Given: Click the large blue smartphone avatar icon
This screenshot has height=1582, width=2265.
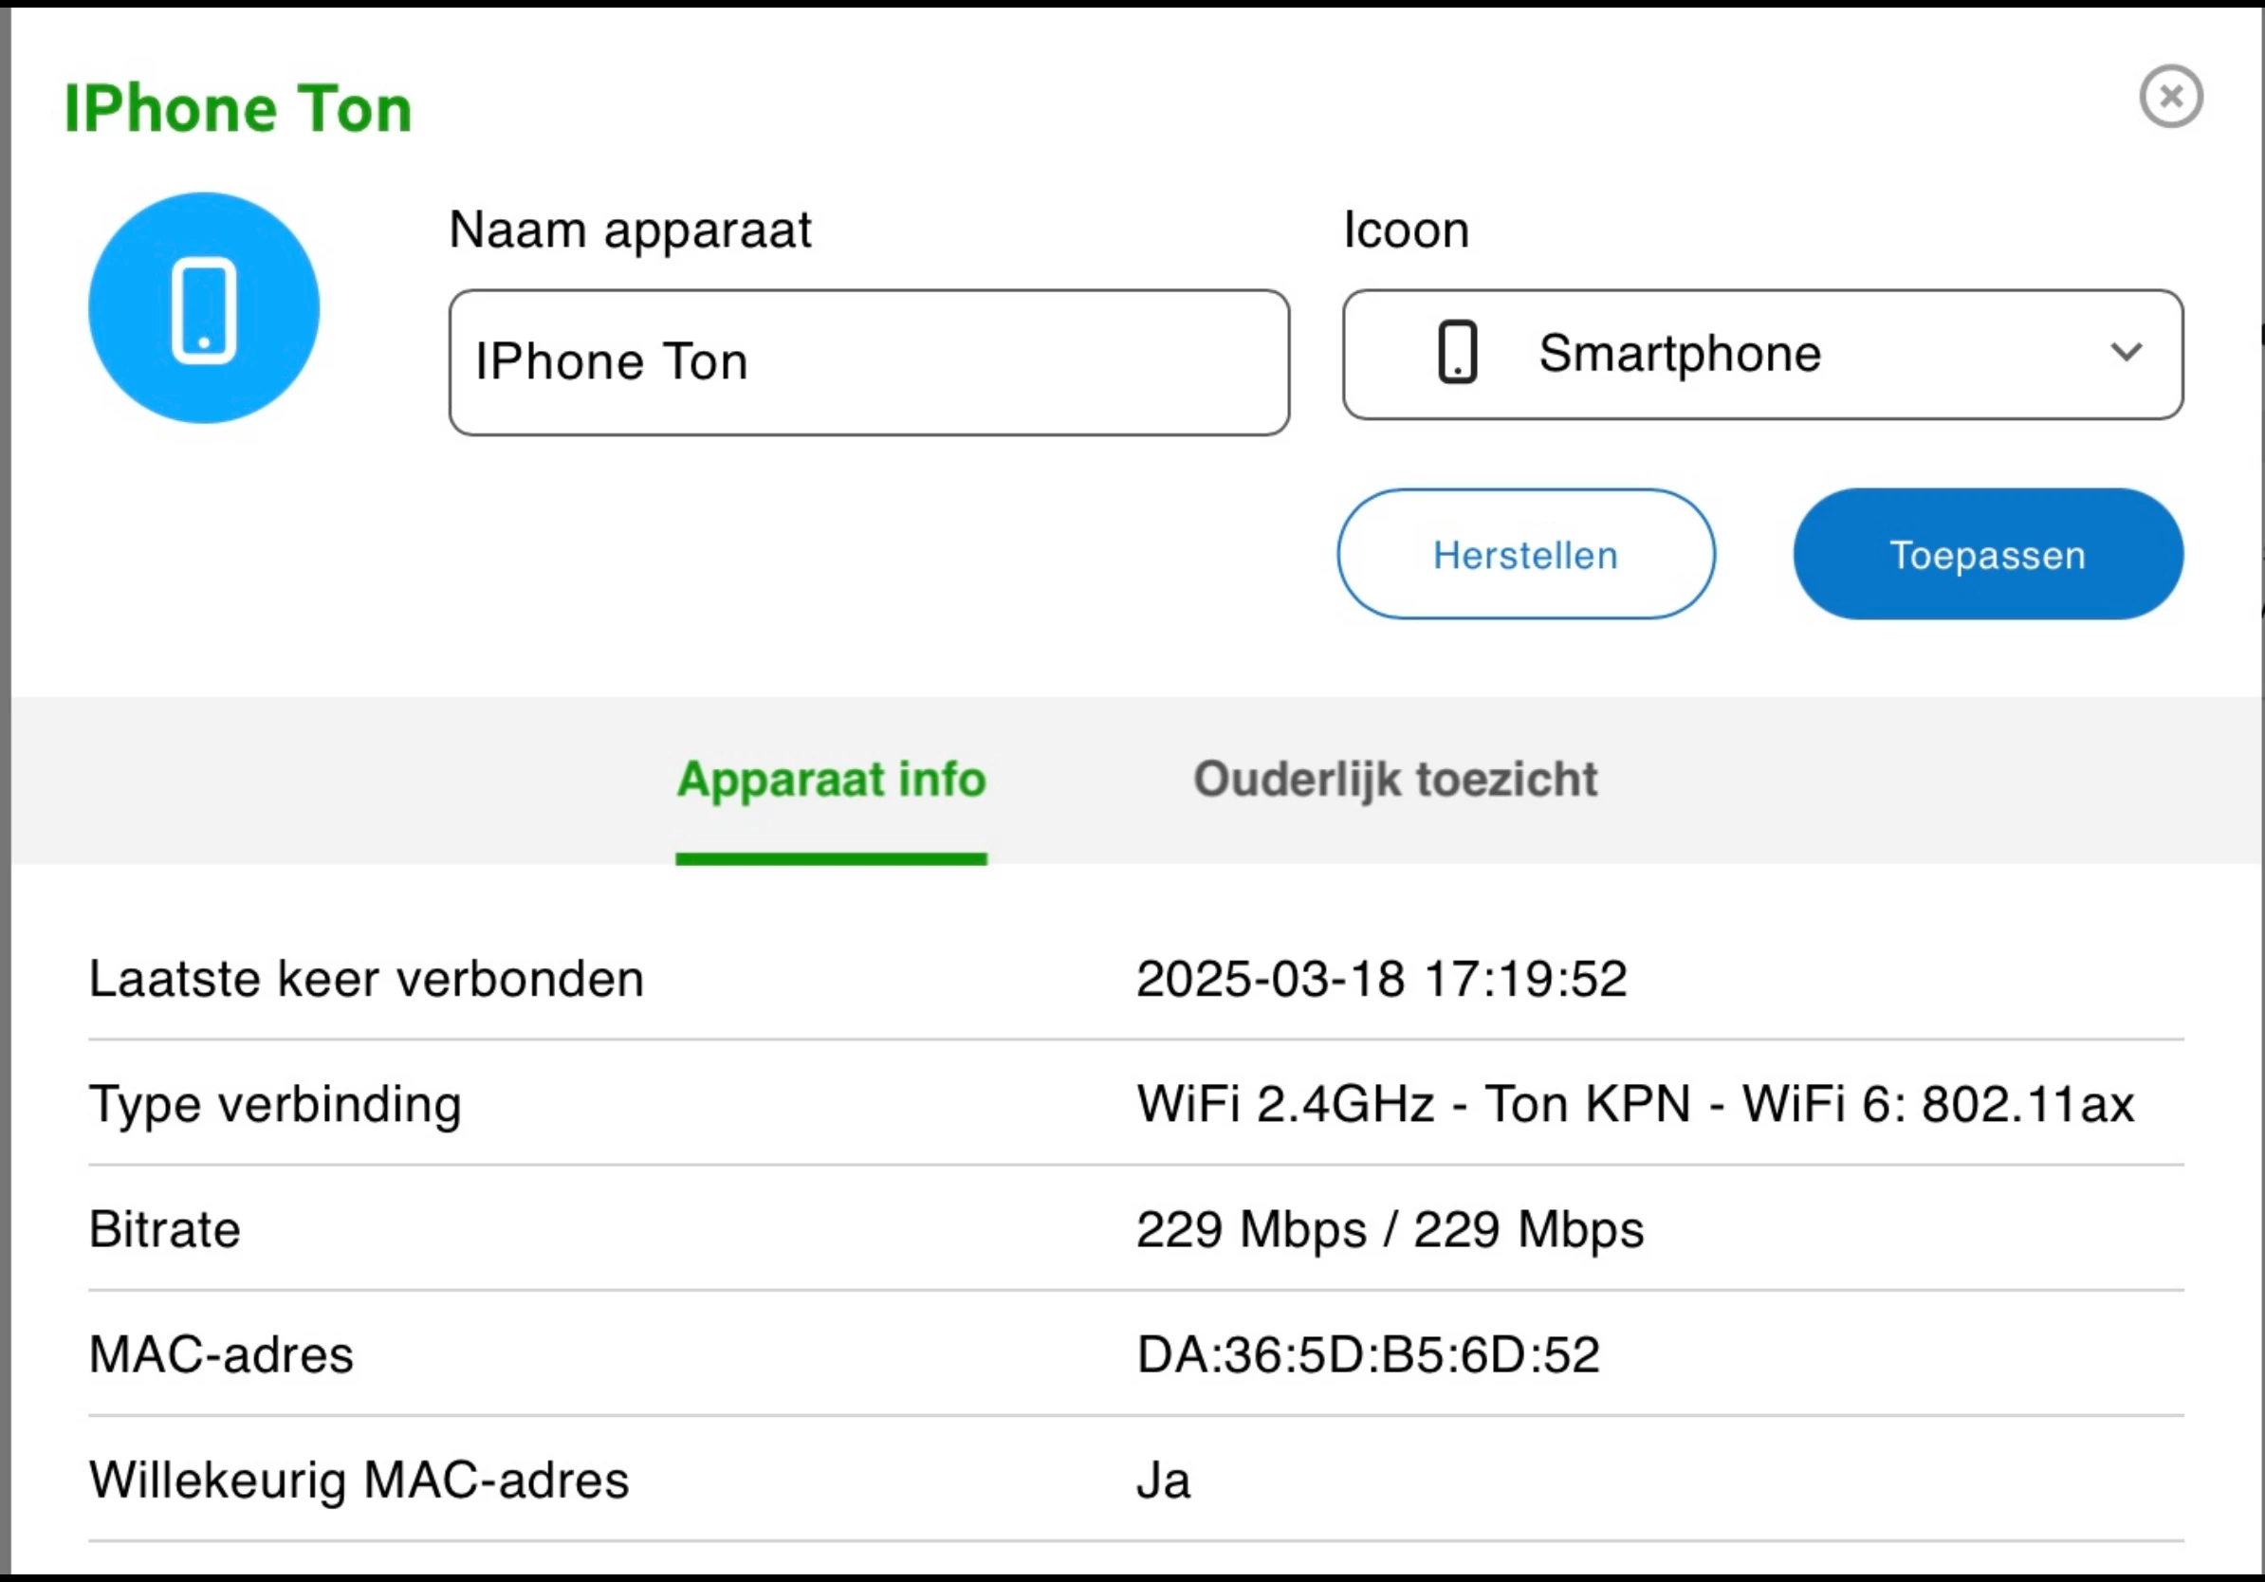Looking at the screenshot, I should coord(204,308).
